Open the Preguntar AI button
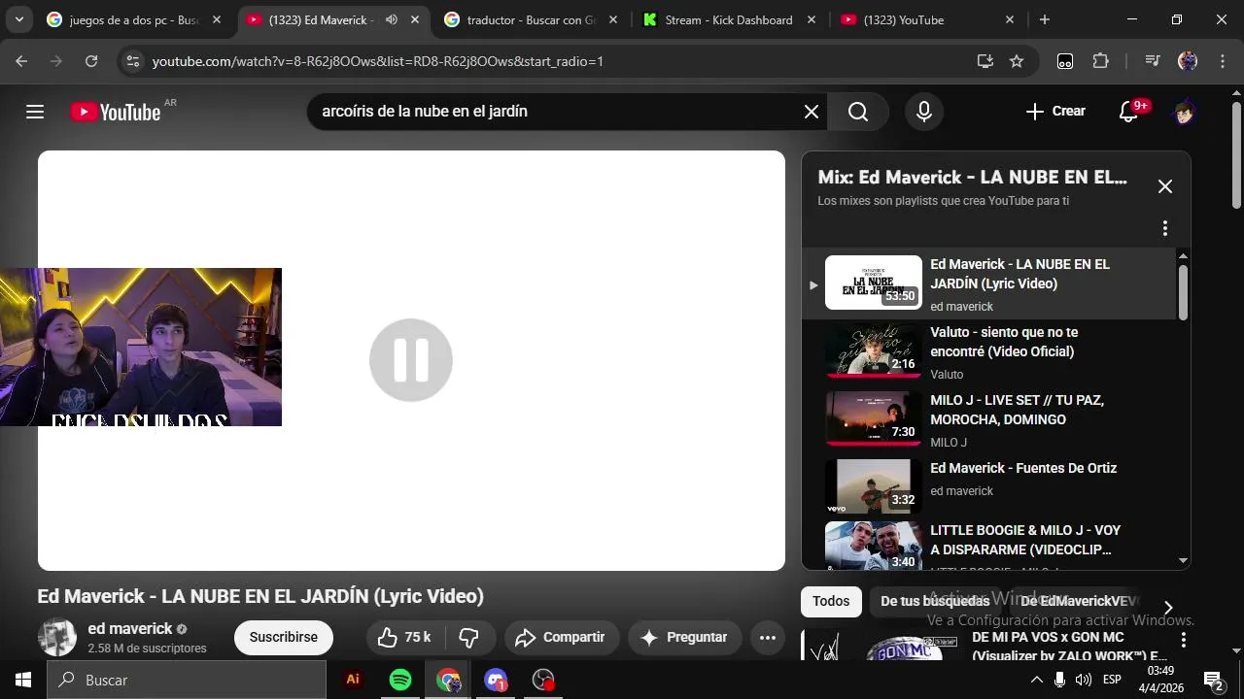 click(684, 638)
